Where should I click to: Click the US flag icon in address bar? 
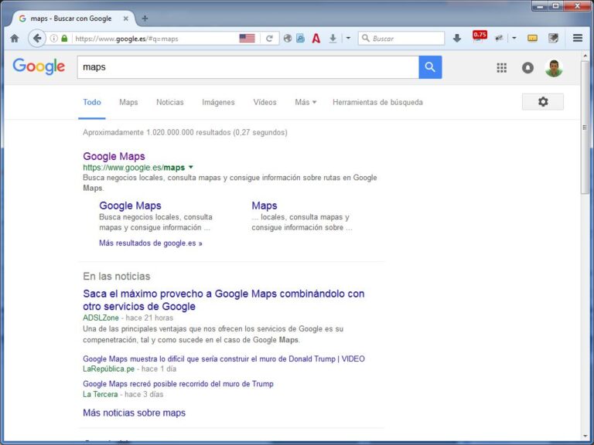[247, 38]
